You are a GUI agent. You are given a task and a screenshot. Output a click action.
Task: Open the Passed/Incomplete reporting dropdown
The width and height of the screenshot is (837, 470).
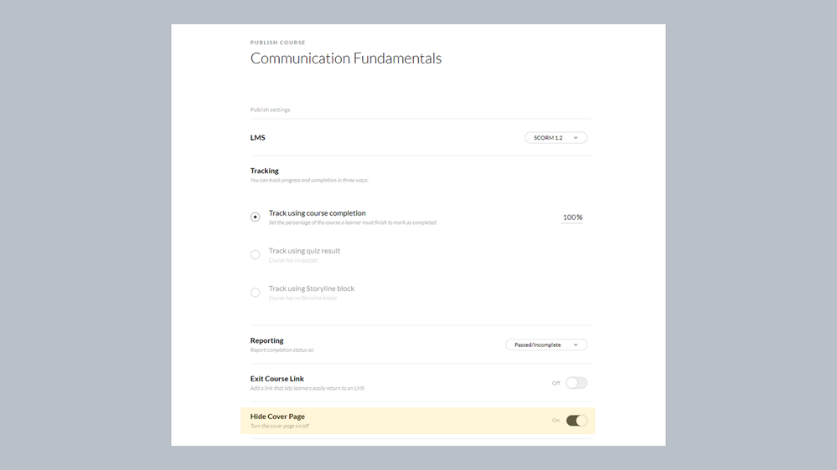click(x=545, y=345)
